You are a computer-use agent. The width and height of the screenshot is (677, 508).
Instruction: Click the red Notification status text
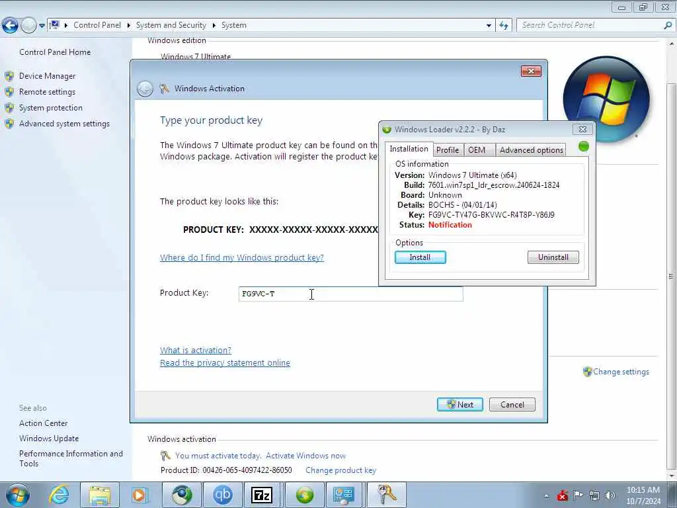(x=450, y=225)
